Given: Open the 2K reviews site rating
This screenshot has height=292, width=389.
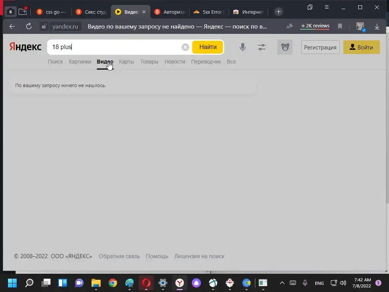Looking at the screenshot, I should (315, 26).
